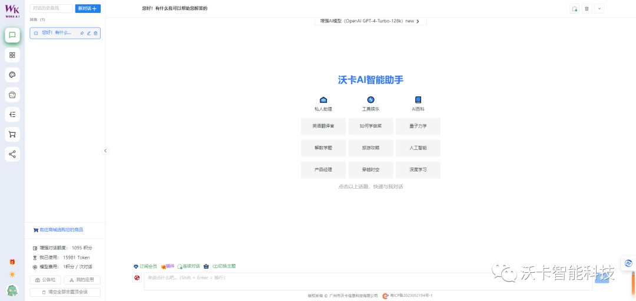The height and width of the screenshot is (301, 636).
Task: Edit the 您好 conversation title
Action: click(x=89, y=34)
